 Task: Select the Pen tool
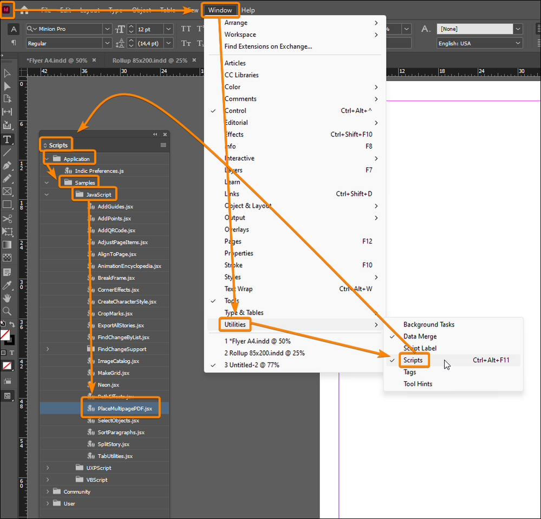[7, 165]
